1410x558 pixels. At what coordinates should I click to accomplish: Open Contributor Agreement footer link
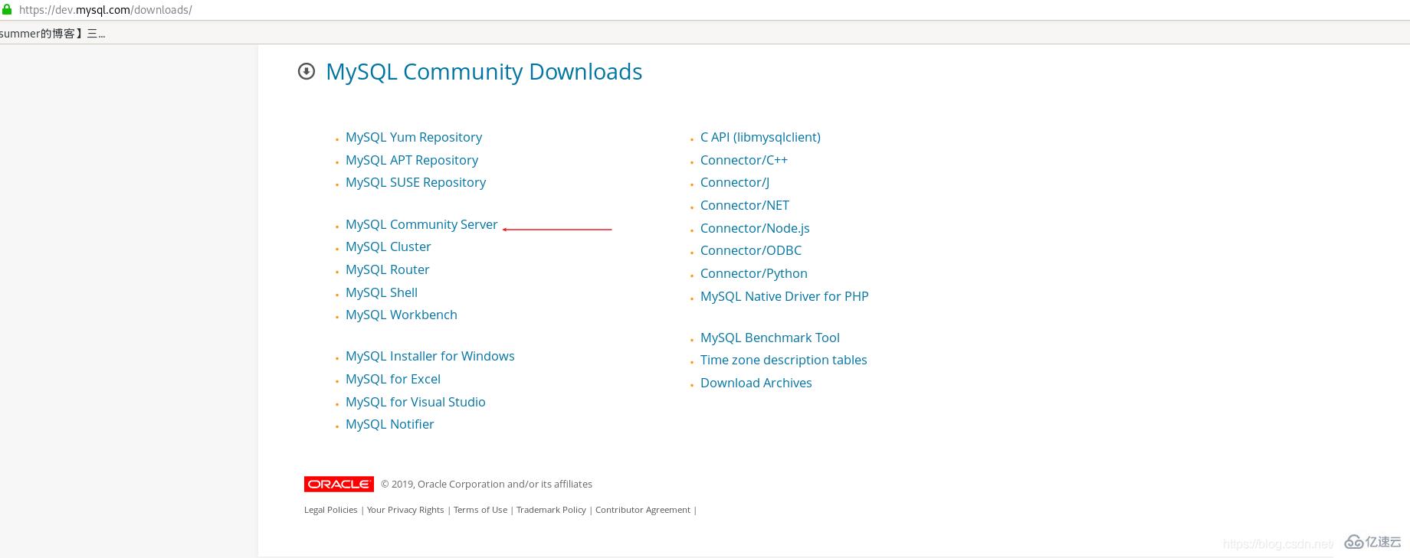tap(643, 510)
